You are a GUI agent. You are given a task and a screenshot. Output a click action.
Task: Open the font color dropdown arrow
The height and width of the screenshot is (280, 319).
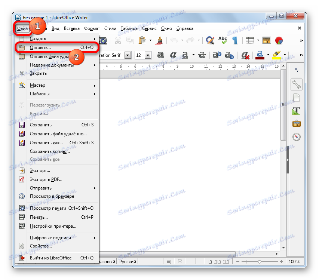point(268,55)
